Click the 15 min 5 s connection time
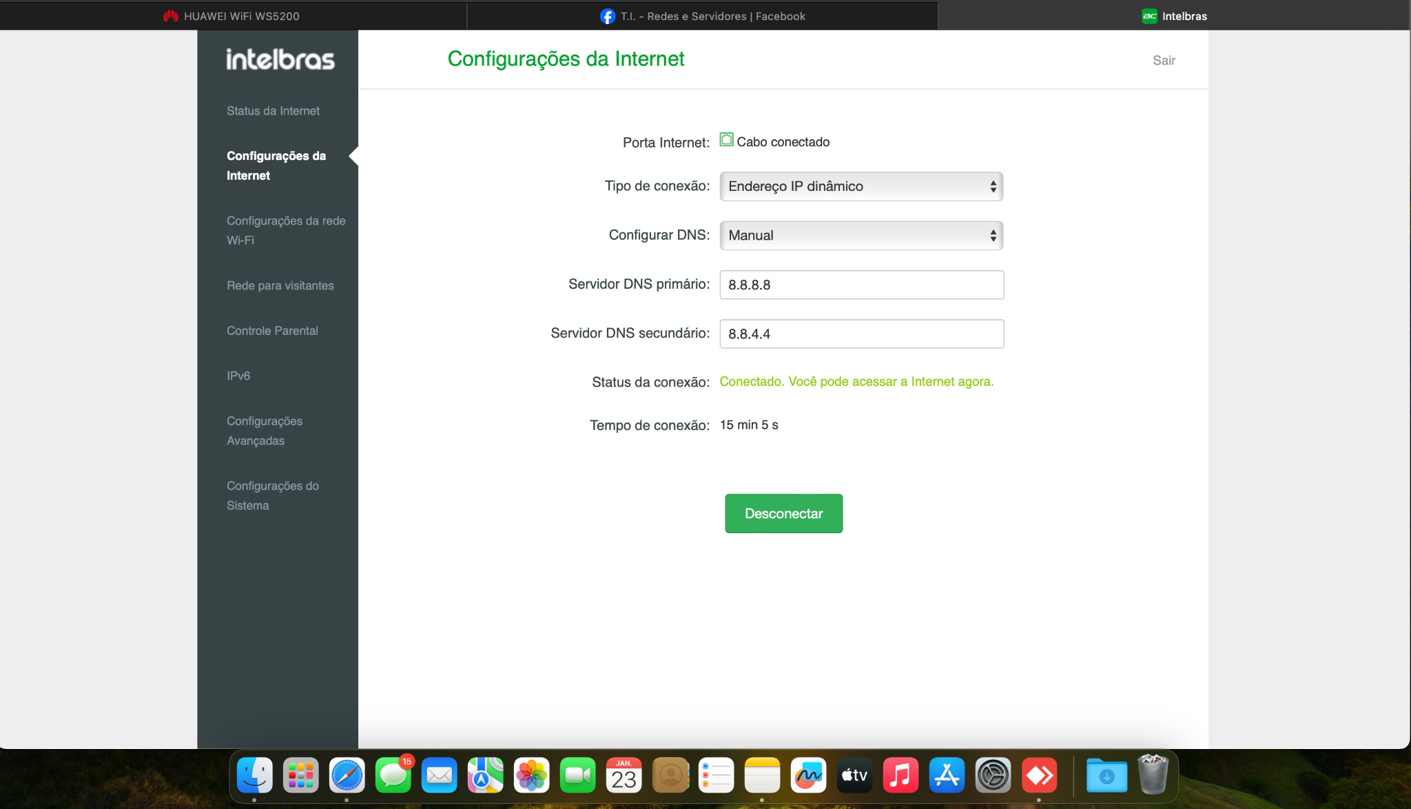 click(x=749, y=425)
